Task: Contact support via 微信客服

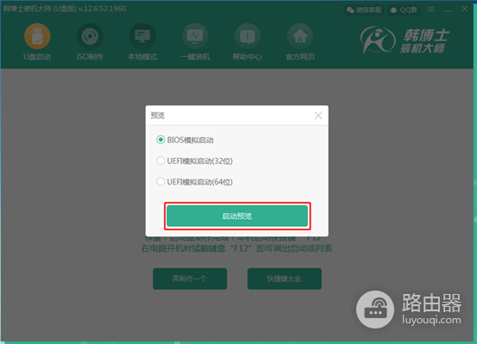Action: 364,10
